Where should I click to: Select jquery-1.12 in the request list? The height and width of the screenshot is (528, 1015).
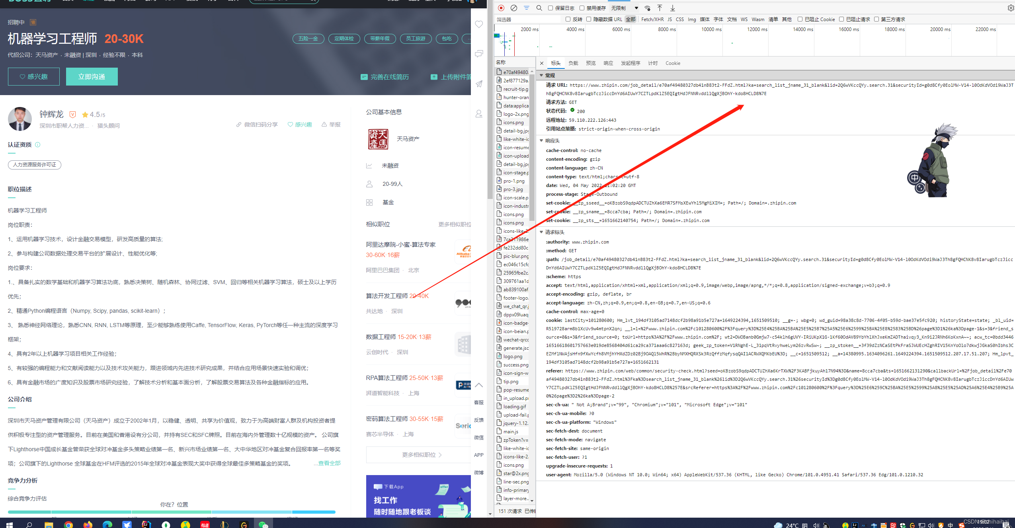pyautogui.click(x=512, y=423)
